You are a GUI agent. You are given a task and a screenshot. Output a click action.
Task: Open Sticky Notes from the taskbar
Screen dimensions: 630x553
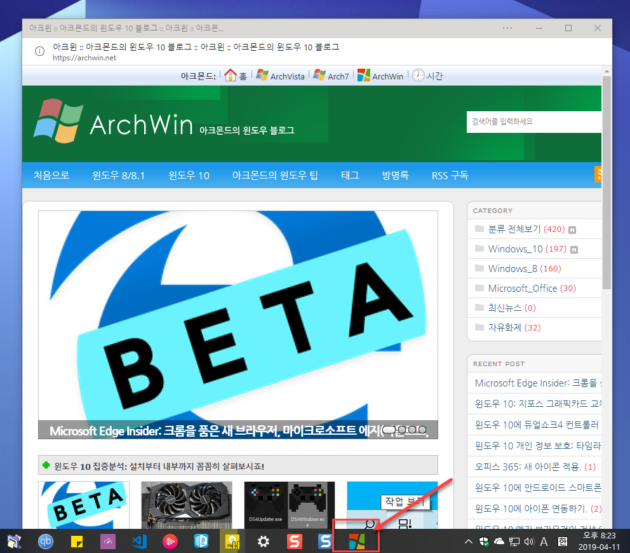pyautogui.click(x=77, y=542)
